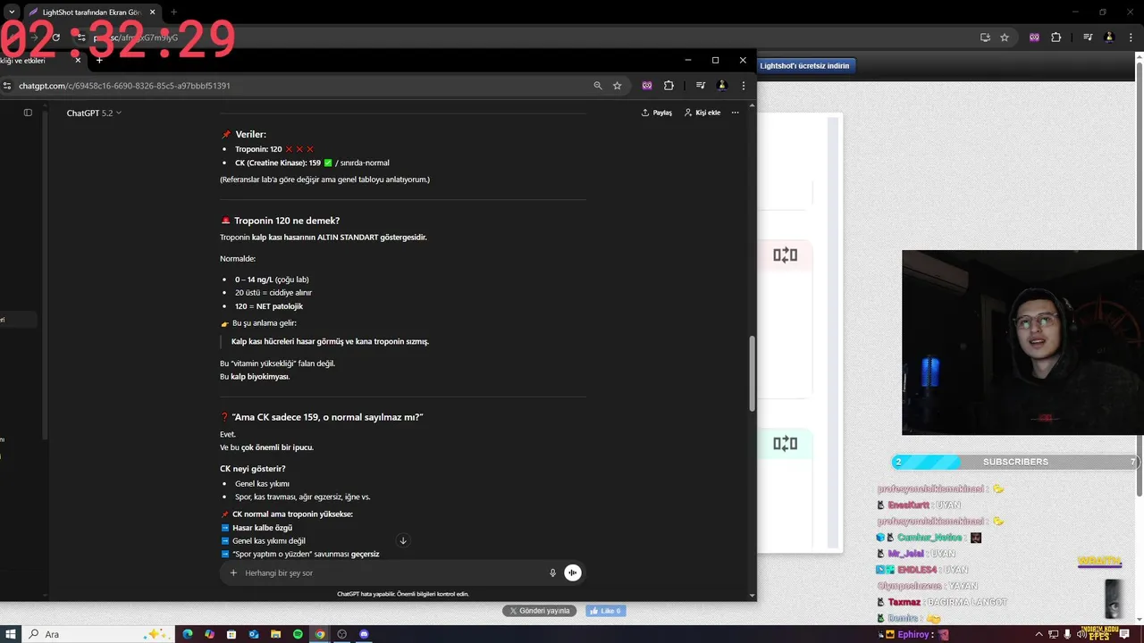Click the 'Gönderi yayınla' X post button
The width and height of the screenshot is (1144, 643).
[x=539, y=611]
